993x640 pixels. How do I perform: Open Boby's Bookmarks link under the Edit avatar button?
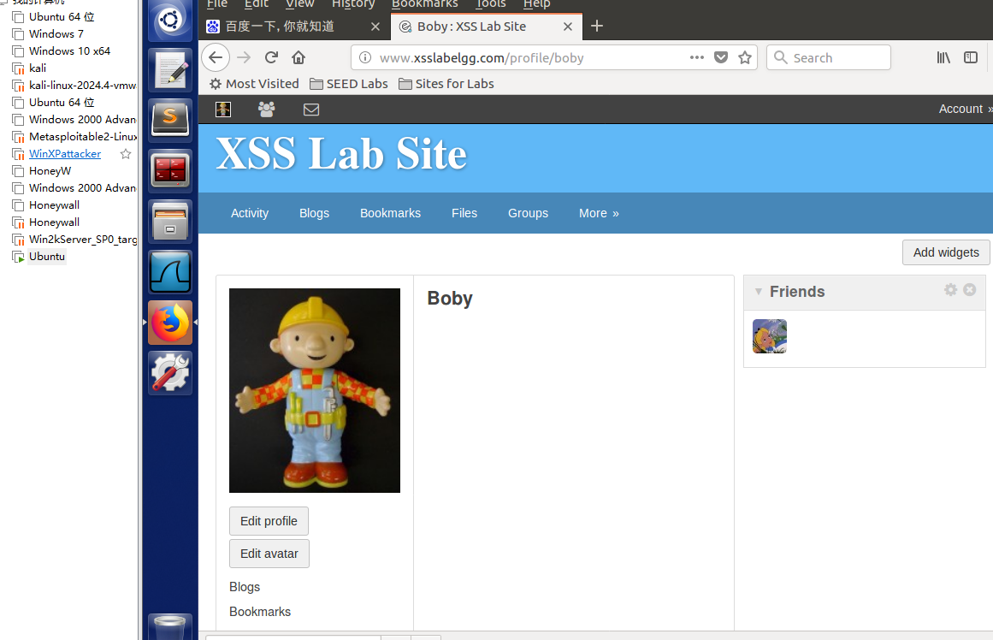pos(260,612)
